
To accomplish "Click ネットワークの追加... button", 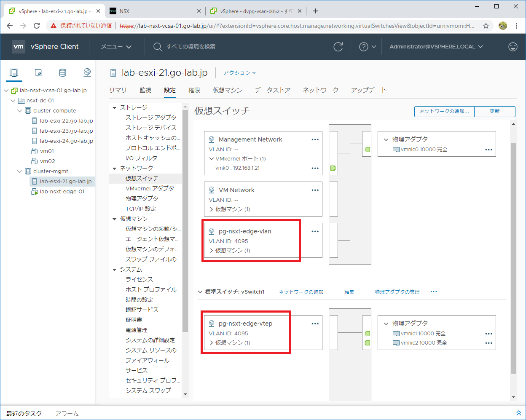I will [444, 111].
